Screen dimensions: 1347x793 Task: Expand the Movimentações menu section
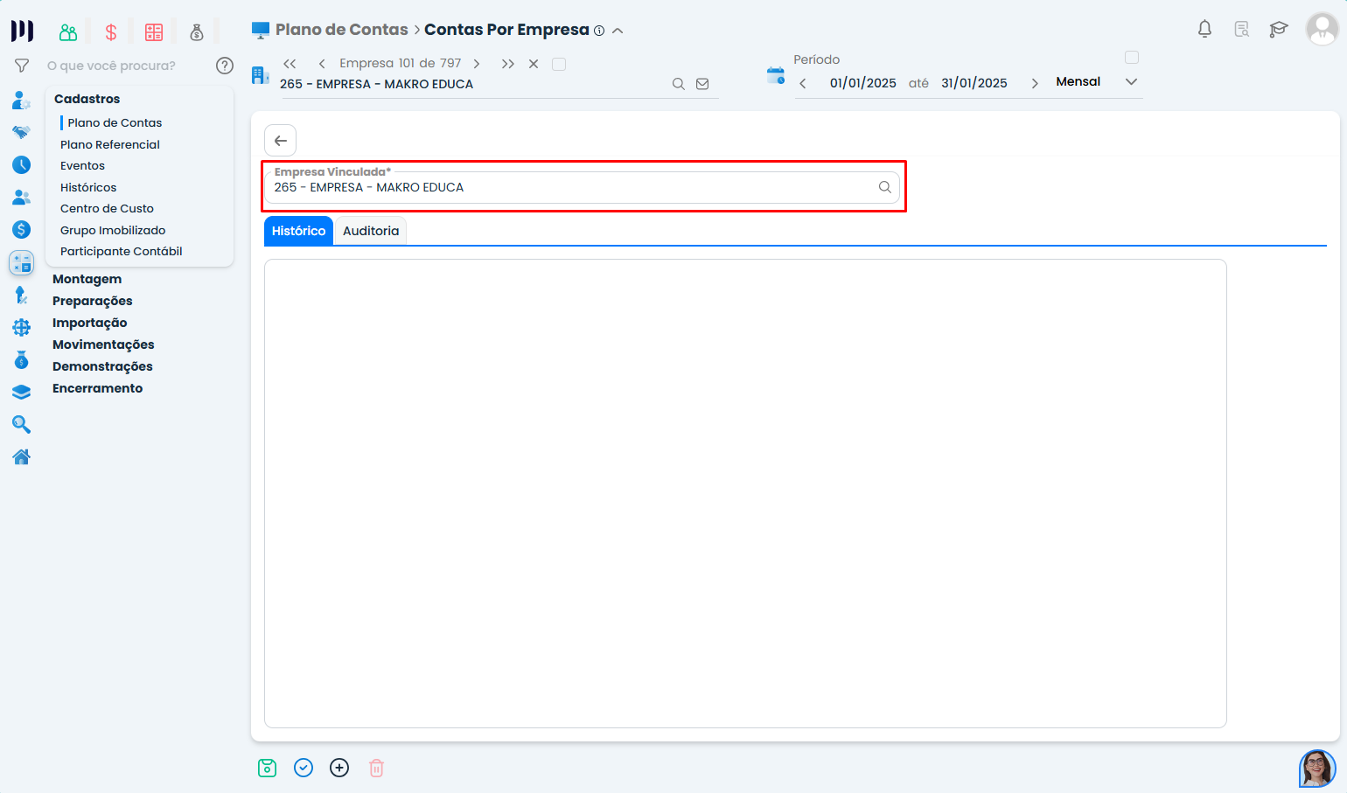coord(103,344)
